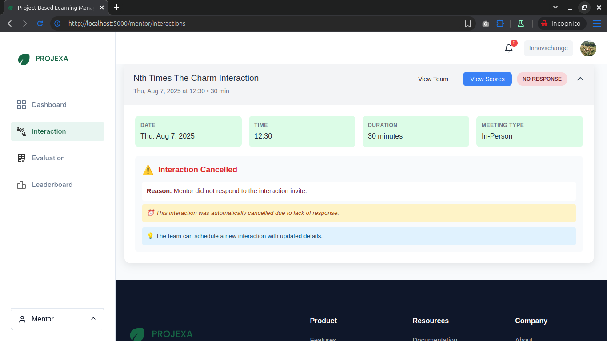Image resolution: width=607 pixels, height=341 pixels.
Task: Click the profile avatar picture
Action: point(588,49)
